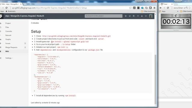
Task: Open Project in the sidebar
Action: [8, 23]
